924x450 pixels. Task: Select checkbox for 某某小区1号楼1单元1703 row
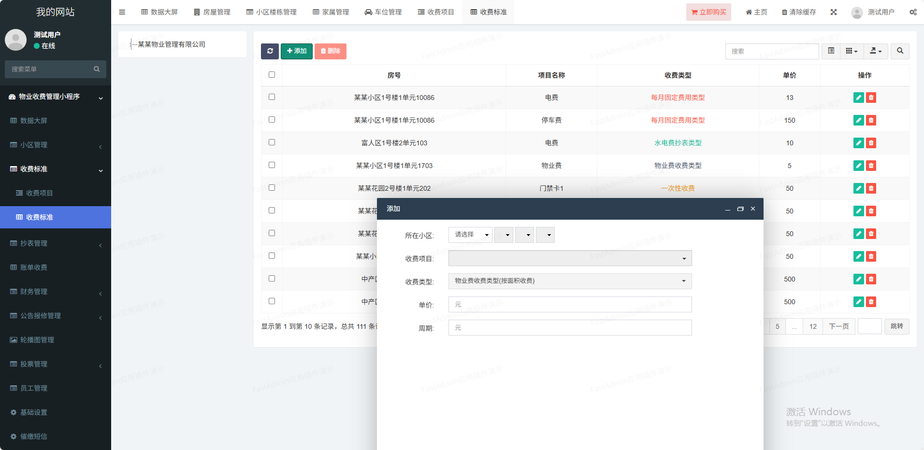pyautogui.click(x=272, y=165)
